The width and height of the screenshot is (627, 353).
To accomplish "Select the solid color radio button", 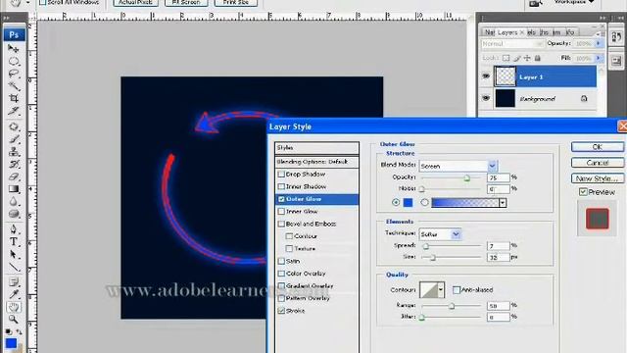I will (396, 203).
